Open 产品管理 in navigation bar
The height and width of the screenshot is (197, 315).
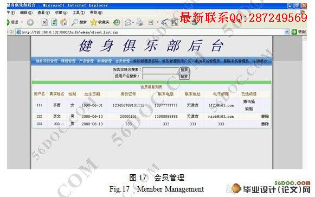tap(86, 61)
